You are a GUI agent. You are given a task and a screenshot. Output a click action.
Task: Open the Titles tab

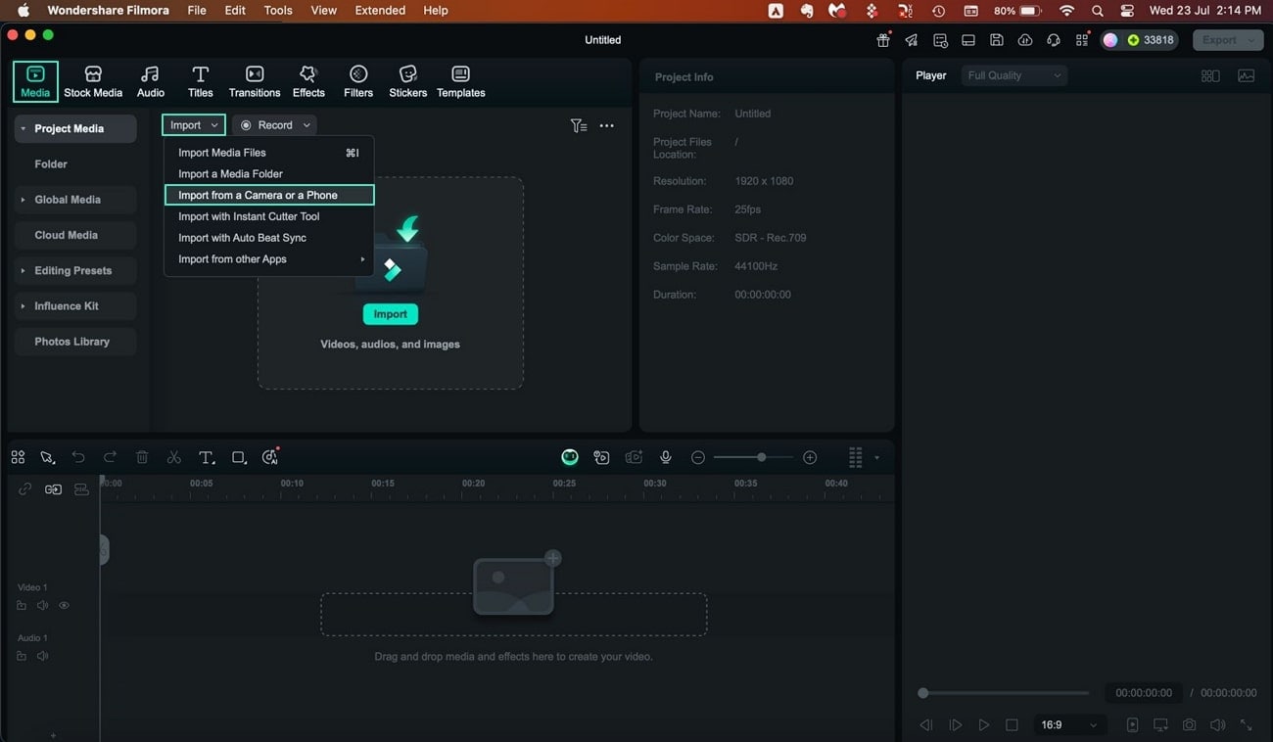(x=200, y=82)
